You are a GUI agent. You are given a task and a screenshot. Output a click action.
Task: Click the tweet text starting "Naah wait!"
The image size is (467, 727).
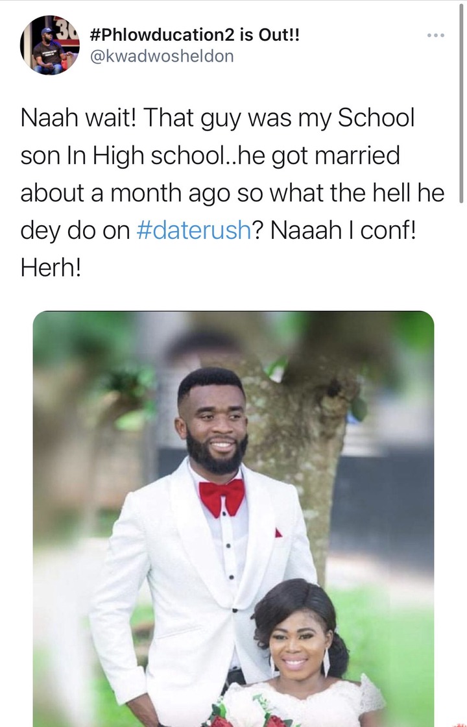[232, 192]
